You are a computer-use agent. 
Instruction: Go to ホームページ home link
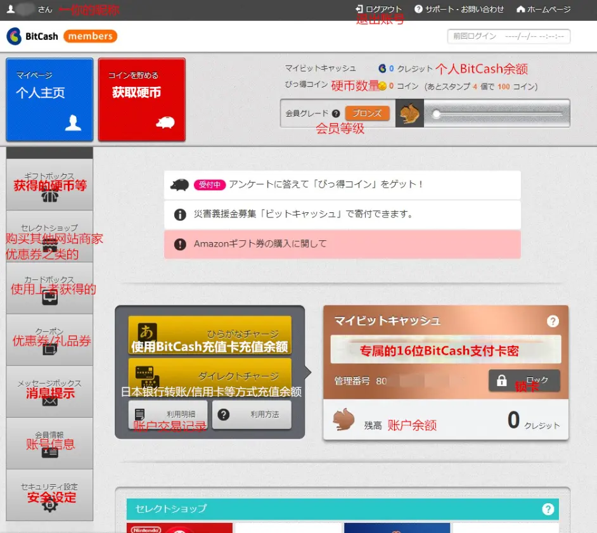coord(543,9)
